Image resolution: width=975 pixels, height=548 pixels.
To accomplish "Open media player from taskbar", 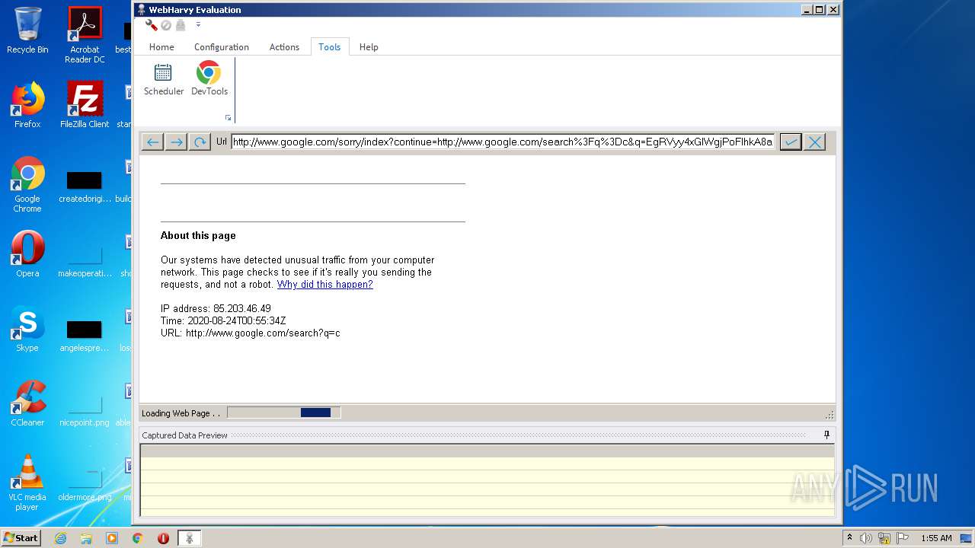I will pyautogui.click(x=112, y=538).
